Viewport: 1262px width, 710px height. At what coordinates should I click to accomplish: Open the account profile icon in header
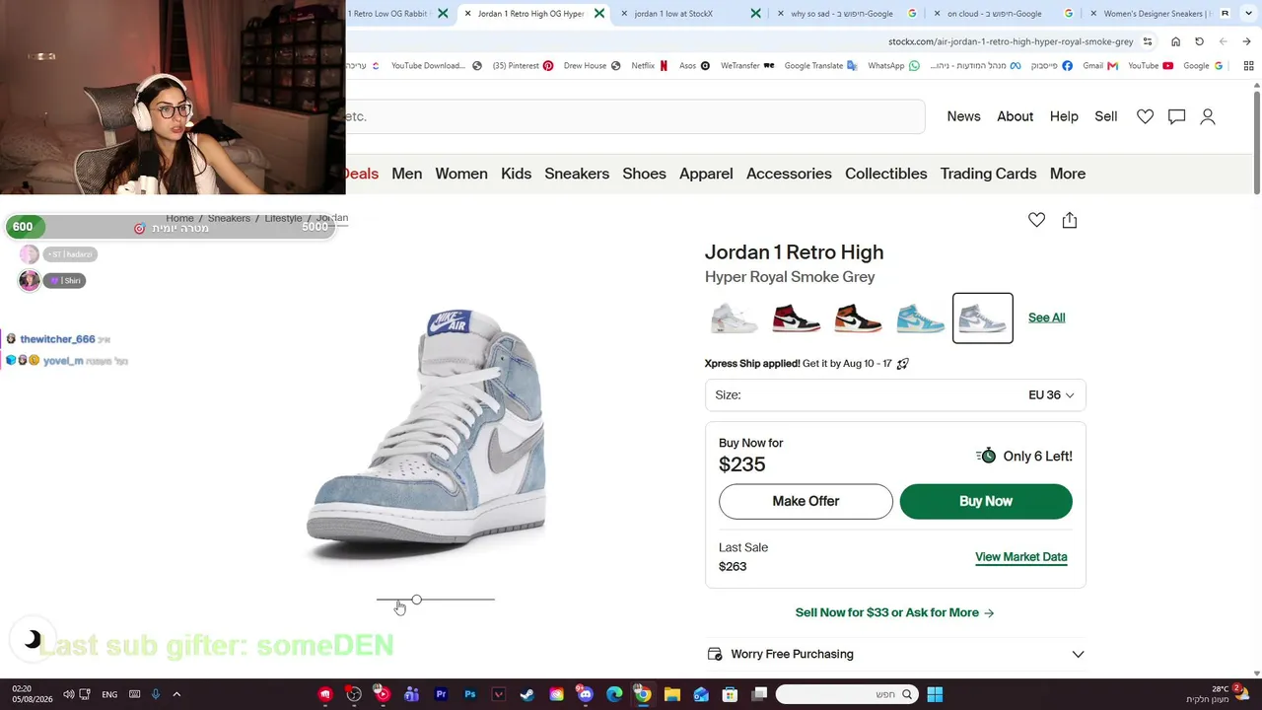point(1207,116)
